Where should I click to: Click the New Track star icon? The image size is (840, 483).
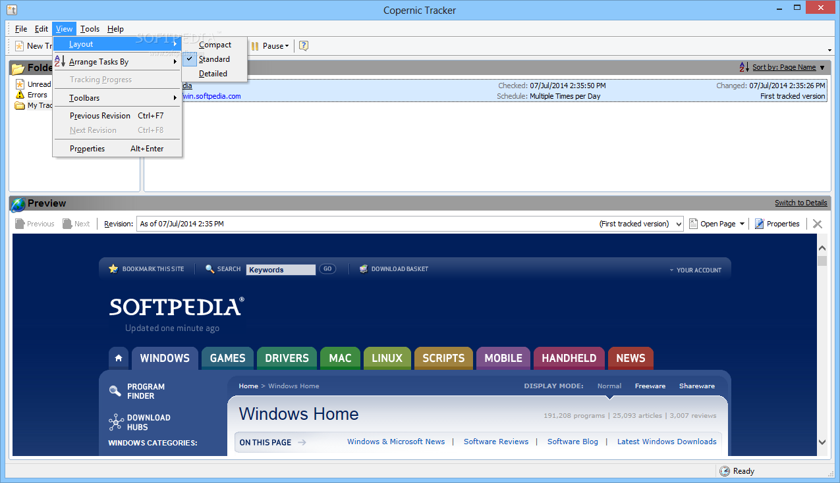click(x=20, y=46)
